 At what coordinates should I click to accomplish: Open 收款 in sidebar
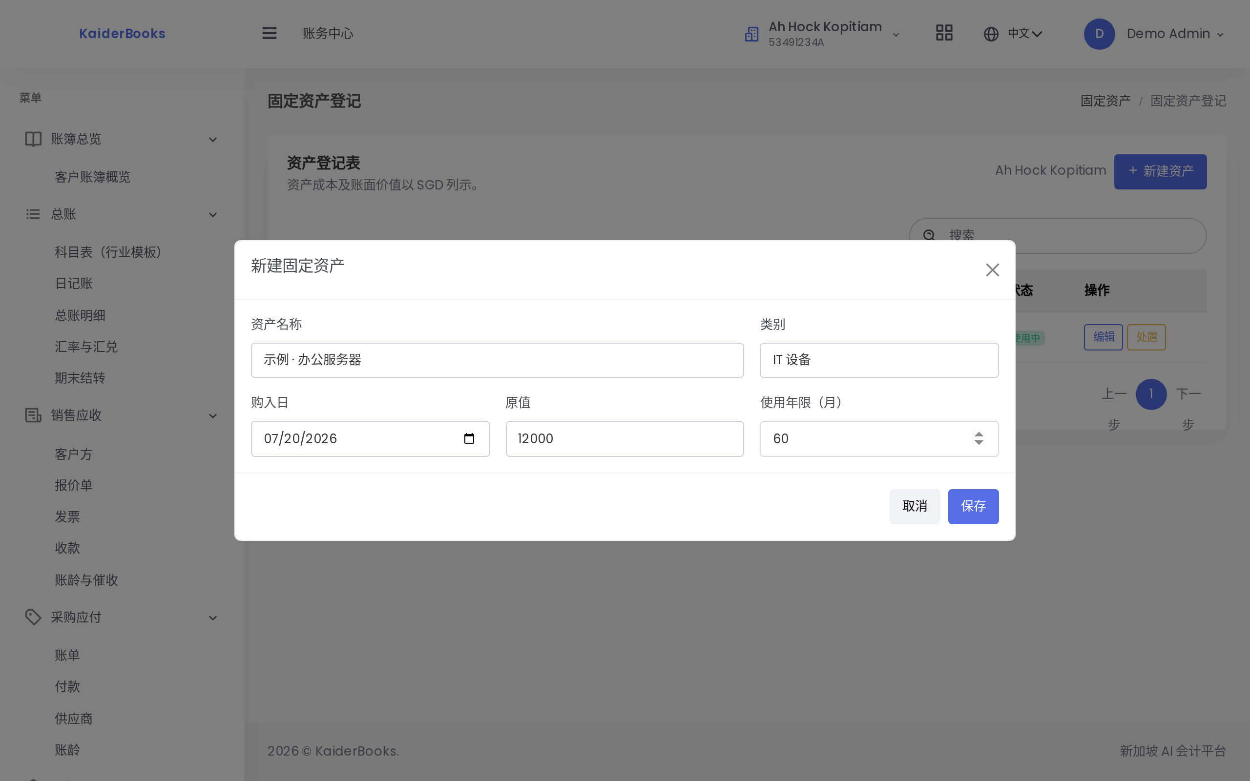coord(68,548)
